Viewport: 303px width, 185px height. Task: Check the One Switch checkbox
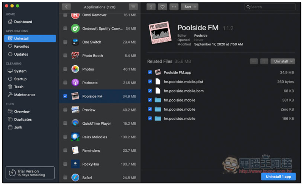tap(65, 42)
